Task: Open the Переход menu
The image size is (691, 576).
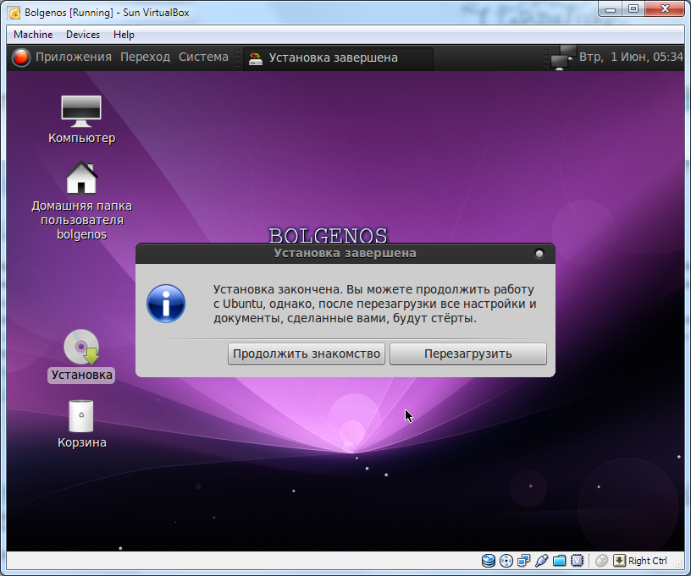Action: click(x=145, y=58)
